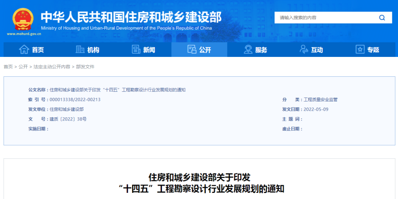This screenshot has height=199, width=398.
Task: Click the 公开 breadcrumb link
Action: click(x=23, y=67)
